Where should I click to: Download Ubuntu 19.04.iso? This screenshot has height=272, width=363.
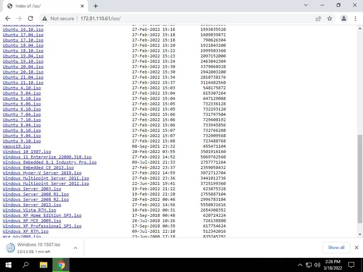[x=23, y=56]
